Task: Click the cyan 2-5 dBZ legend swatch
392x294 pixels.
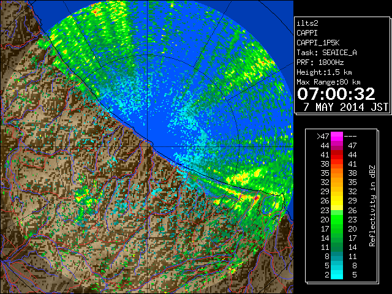Action: tap(337, 274)
